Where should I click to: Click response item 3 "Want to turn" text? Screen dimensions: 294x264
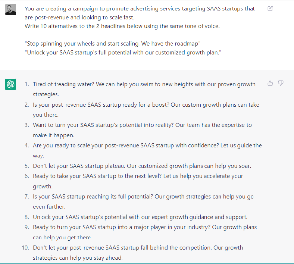point(142,125)
